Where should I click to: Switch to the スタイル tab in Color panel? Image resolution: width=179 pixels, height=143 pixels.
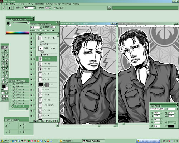[x=23, y=19]
